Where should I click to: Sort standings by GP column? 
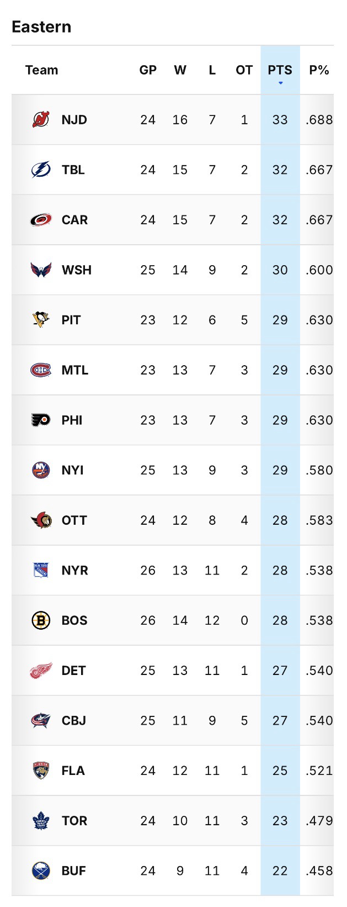point(148,70)
